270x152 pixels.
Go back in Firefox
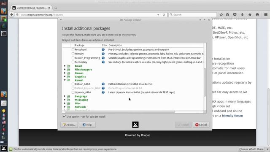[x=11, y=15]
